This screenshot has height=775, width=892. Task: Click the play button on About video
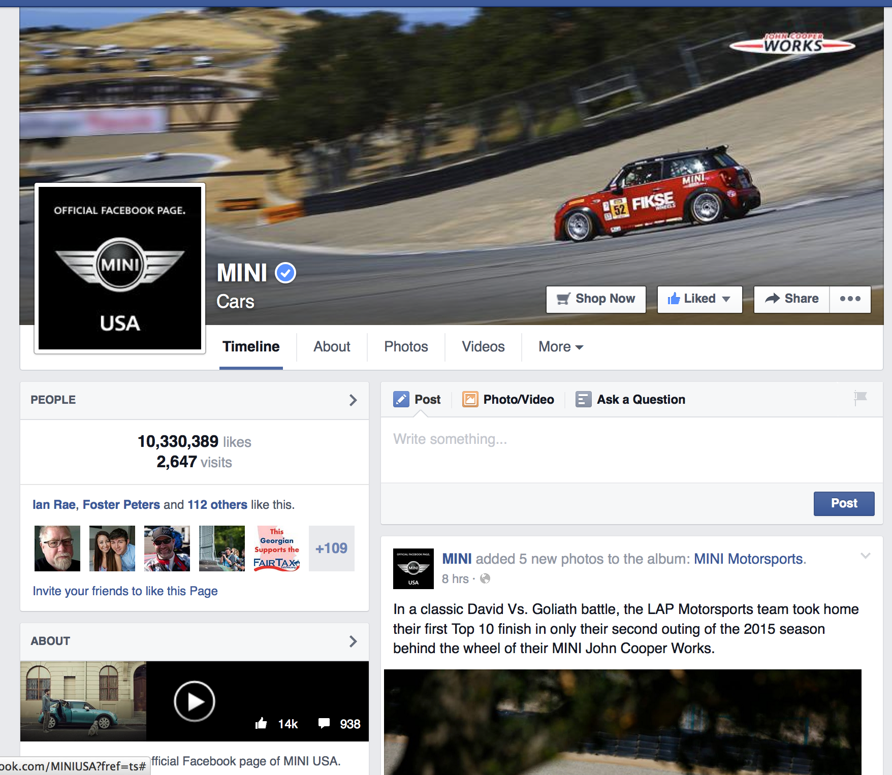(195, 701)
